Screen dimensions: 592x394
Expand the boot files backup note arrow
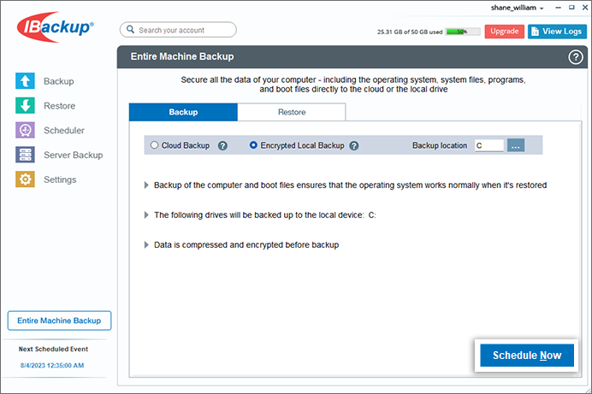pos(146,185)
